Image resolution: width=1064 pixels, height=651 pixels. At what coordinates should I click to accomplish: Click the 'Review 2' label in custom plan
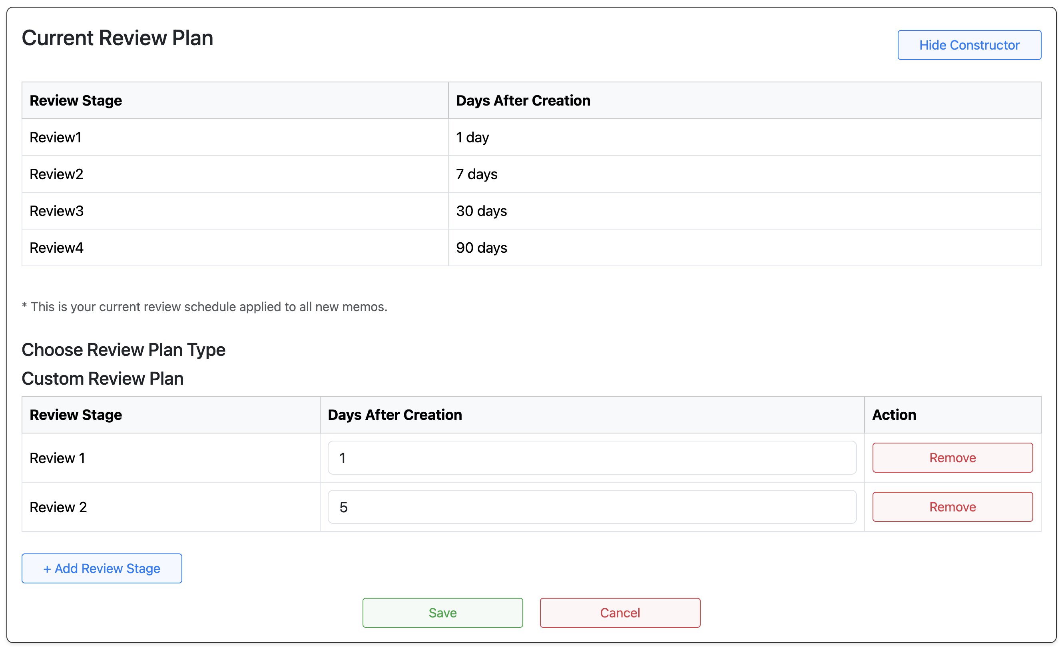58,507
